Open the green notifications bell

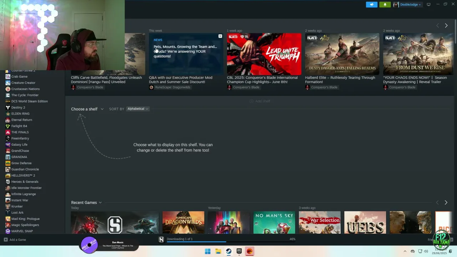coord(385,5)
